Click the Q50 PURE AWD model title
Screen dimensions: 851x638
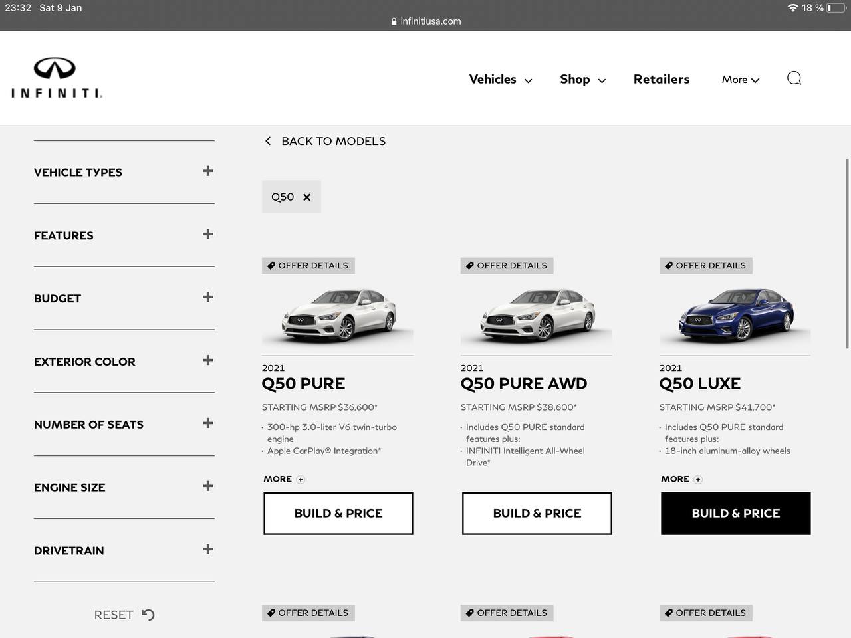pos(524,383)
